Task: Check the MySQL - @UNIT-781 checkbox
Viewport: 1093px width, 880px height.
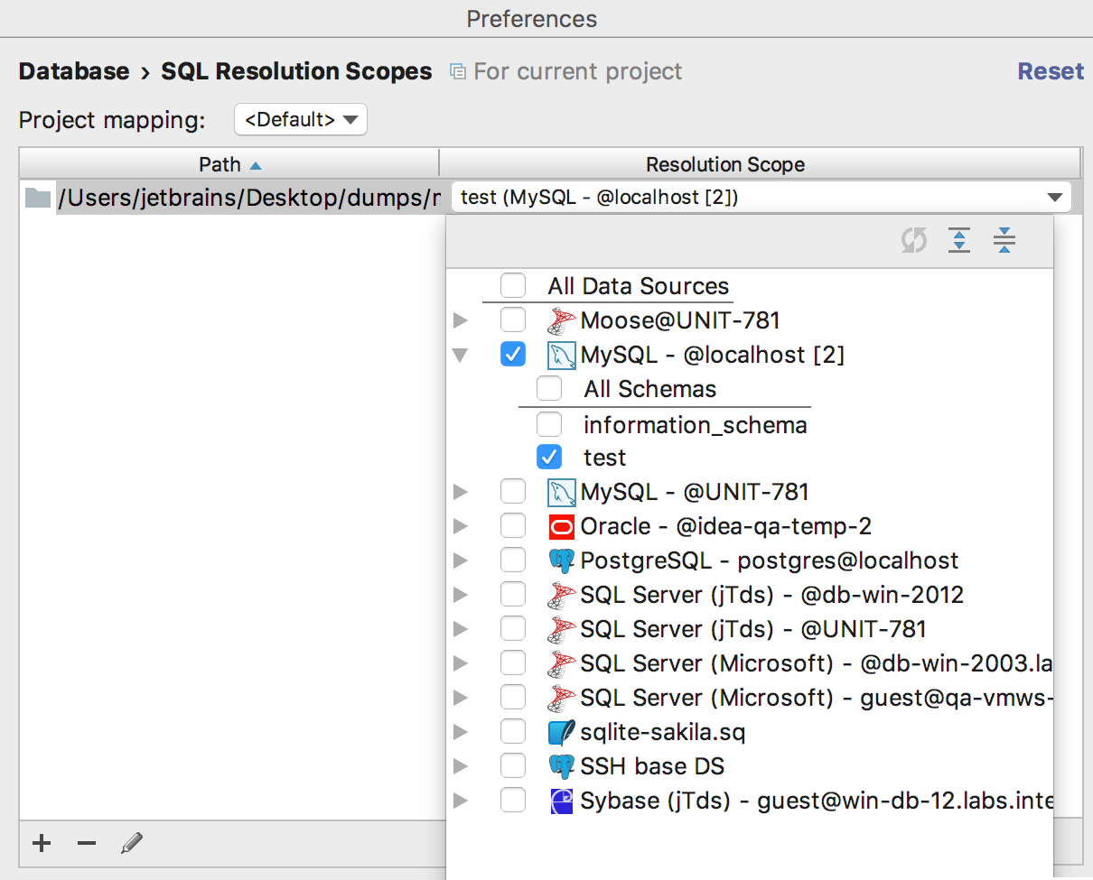Action: point(513,492)
